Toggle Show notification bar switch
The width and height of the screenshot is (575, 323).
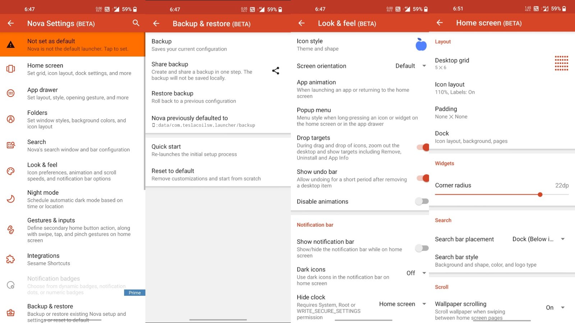(422, 248)
